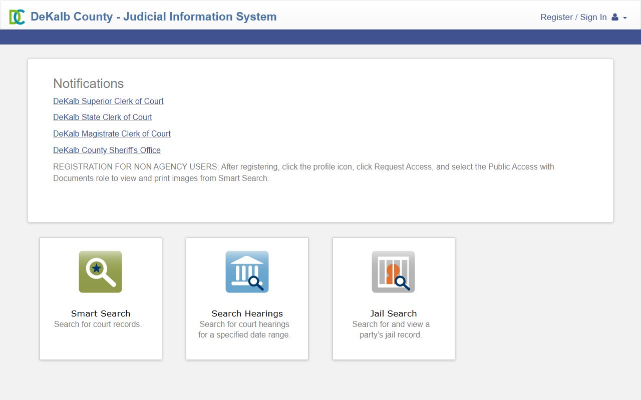Open the Jail Search bars icon
Screen dimensions: 641x400
(x=393, y=272)
